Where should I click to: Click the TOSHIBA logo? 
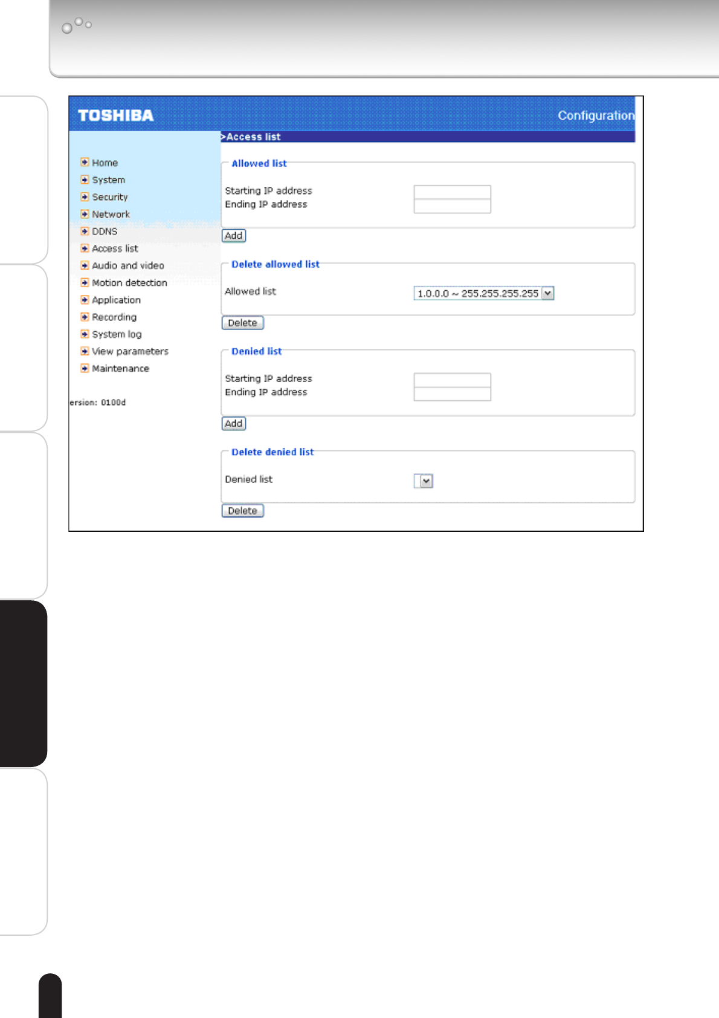tap(115, 115)
